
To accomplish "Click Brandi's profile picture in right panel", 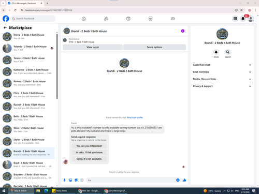I will click(222, 34).
